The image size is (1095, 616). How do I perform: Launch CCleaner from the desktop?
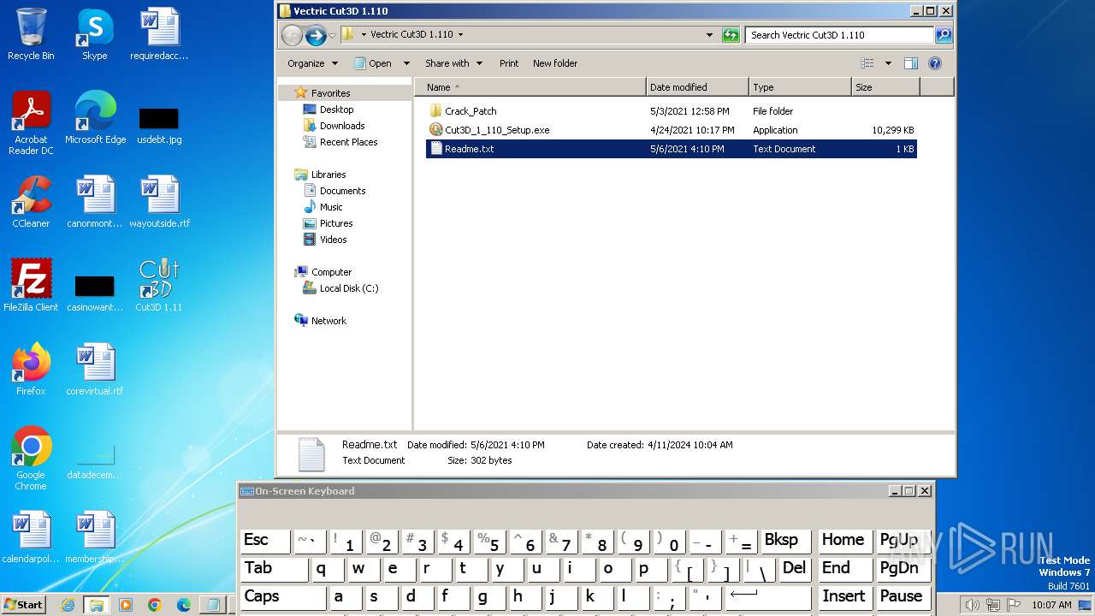point(31,202)
